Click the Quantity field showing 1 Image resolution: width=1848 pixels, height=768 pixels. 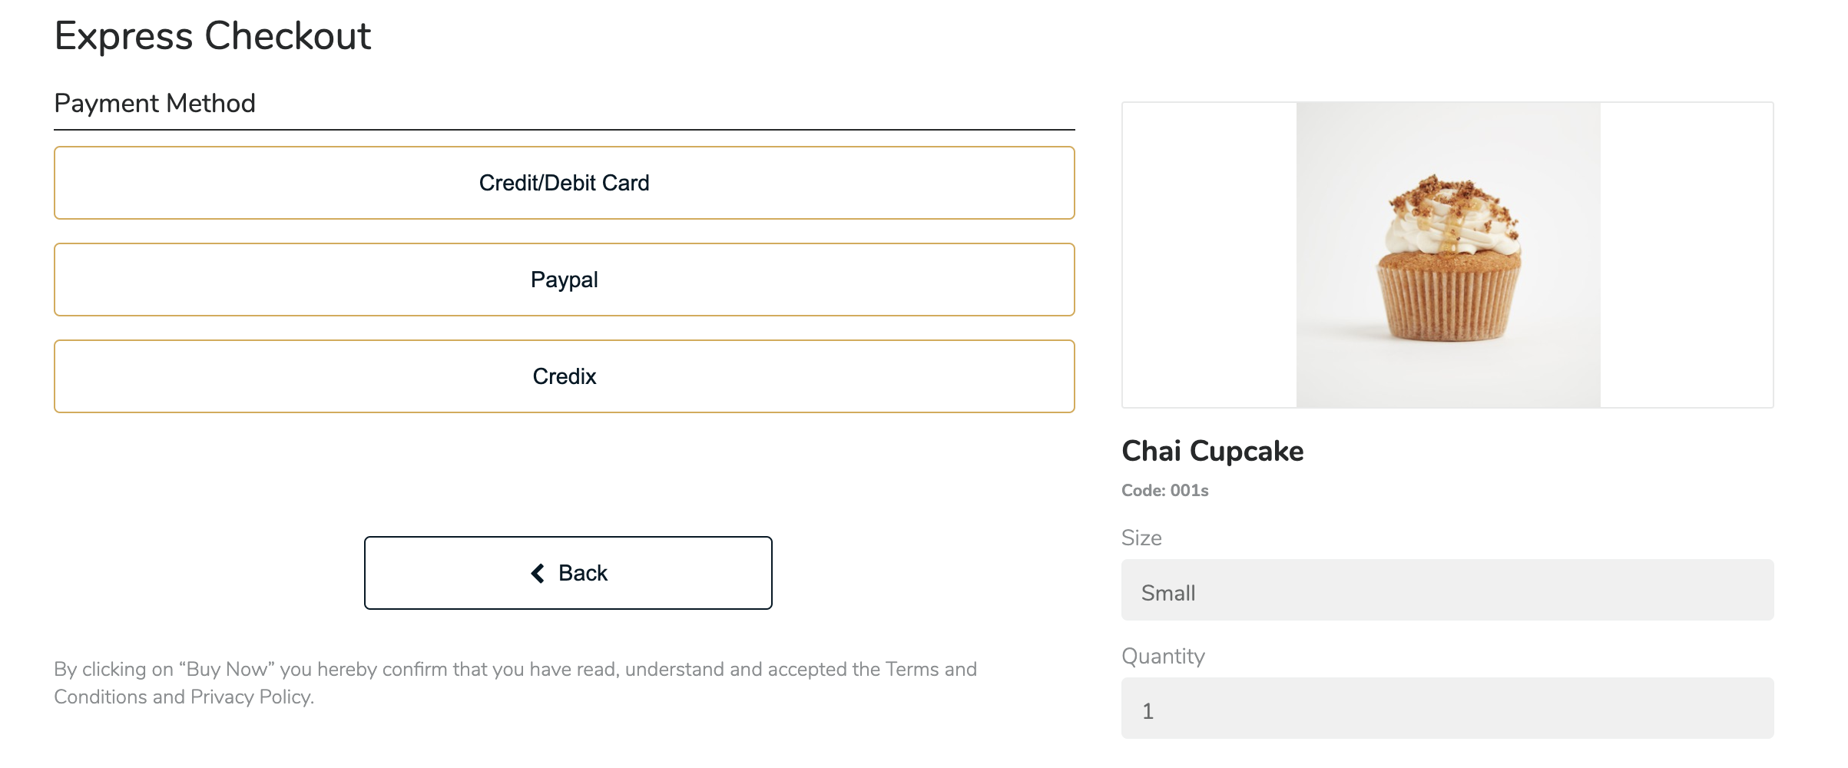pos(1448,708)
